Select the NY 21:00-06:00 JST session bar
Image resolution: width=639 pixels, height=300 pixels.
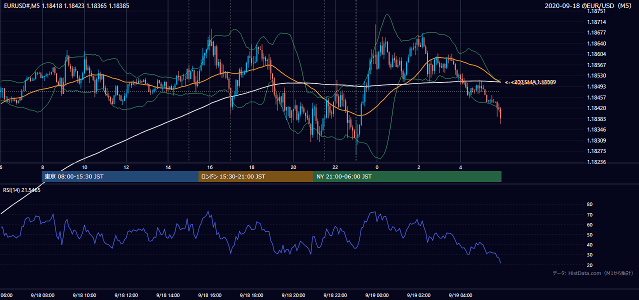point(407,176)
